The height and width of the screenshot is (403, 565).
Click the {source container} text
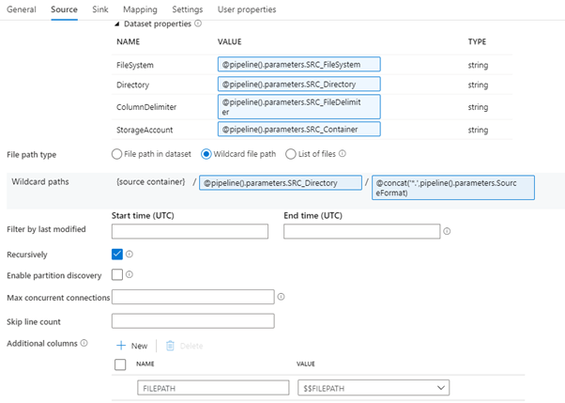click(150, 182)
